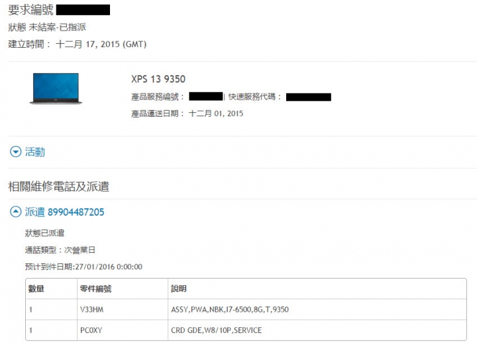Select part number PC0XY cell

click(91, 330)
